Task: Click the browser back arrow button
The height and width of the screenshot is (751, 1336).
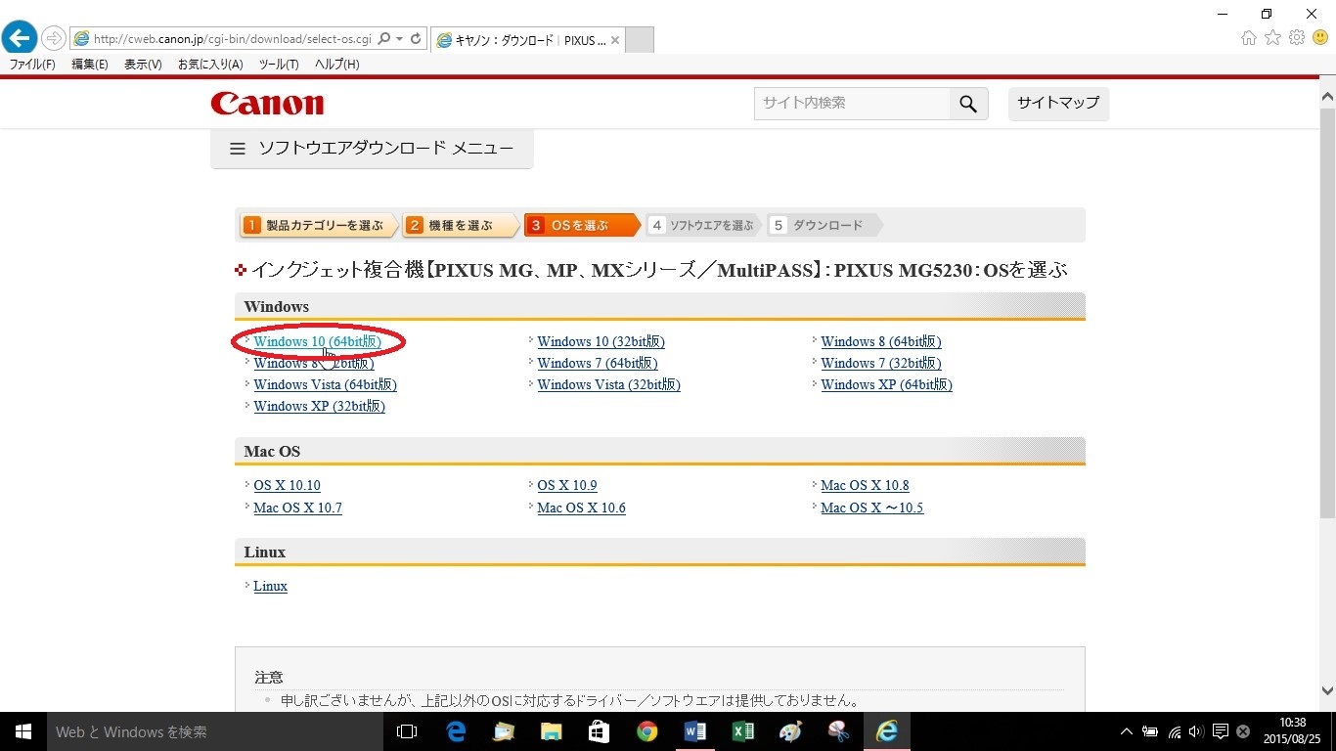Action: tap(20, 38)
